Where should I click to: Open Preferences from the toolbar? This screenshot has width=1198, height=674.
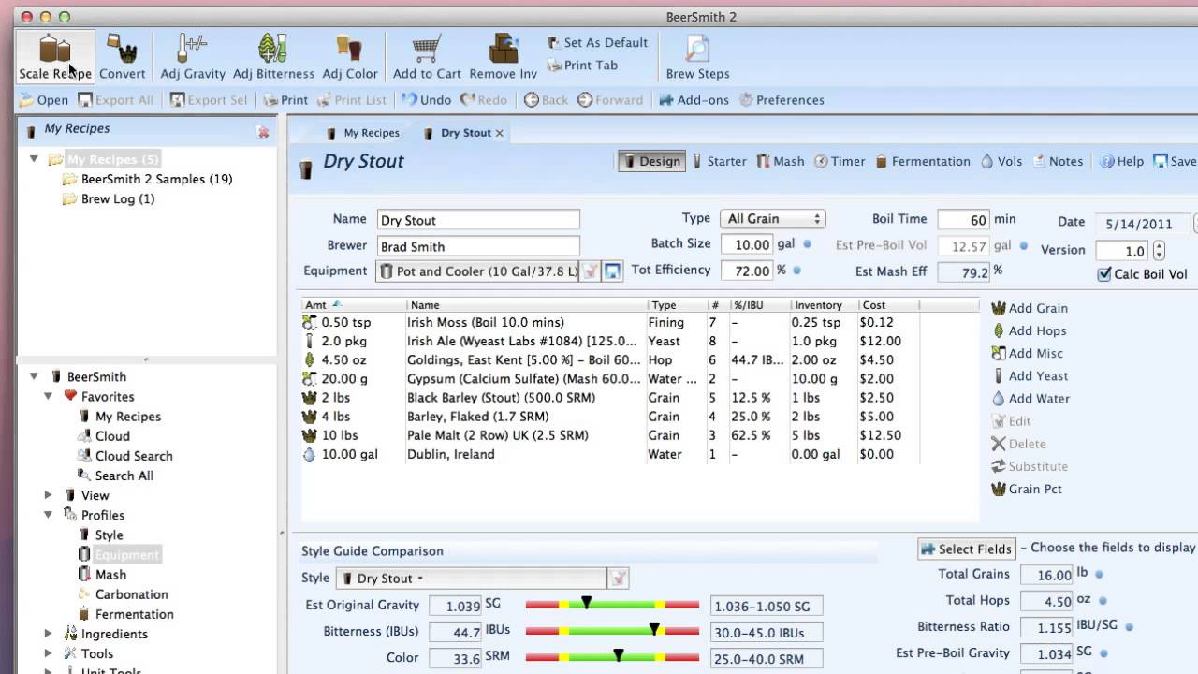click(x=782, y=100)
